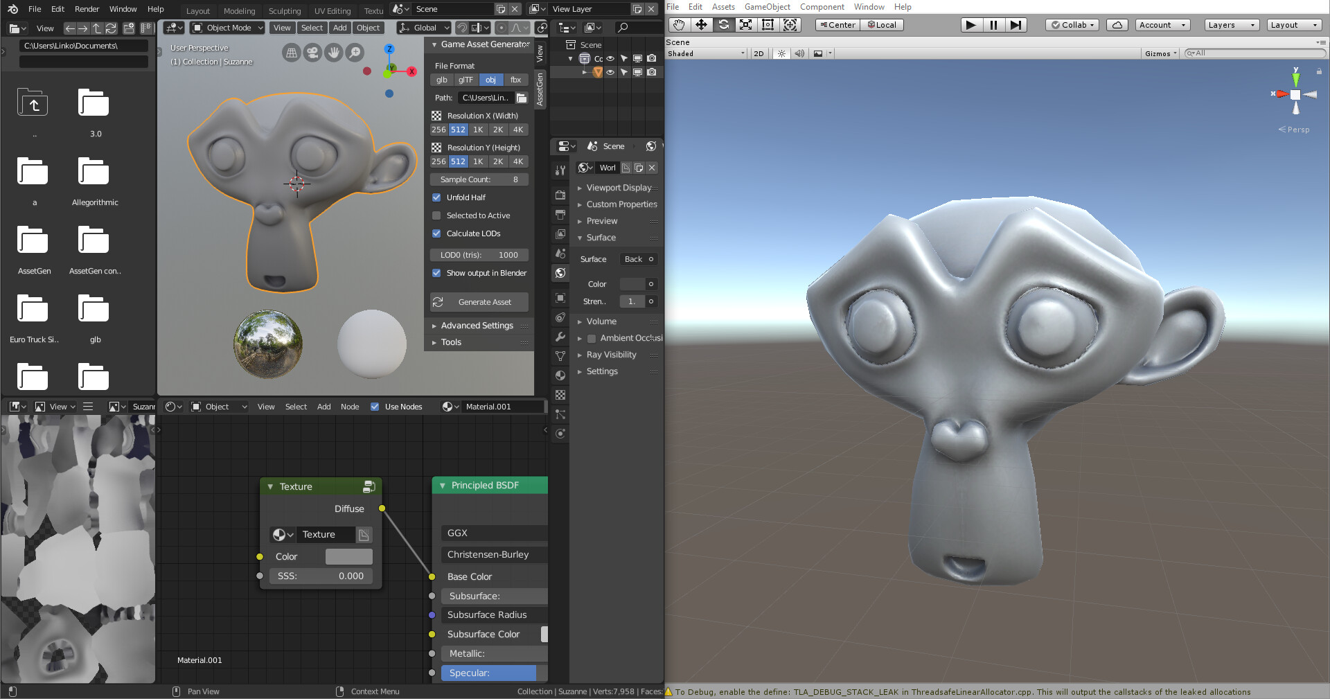This screenshot has height=699, width=1330.
Task: Select Unity's Hand tool
Action: click(678, 25)
